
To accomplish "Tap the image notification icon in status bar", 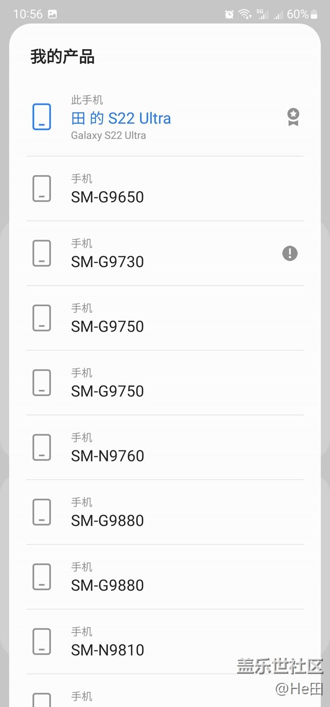I will 52,14.
